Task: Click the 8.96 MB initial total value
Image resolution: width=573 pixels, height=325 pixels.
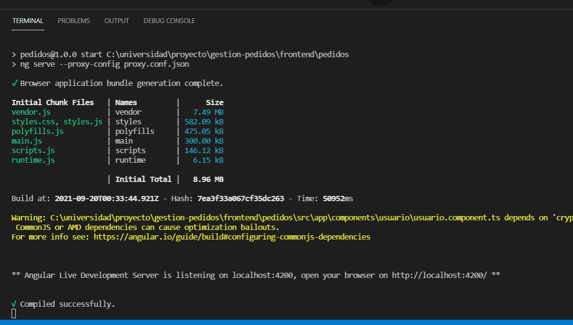Action: pyautogui.click(x=208, y=179)
